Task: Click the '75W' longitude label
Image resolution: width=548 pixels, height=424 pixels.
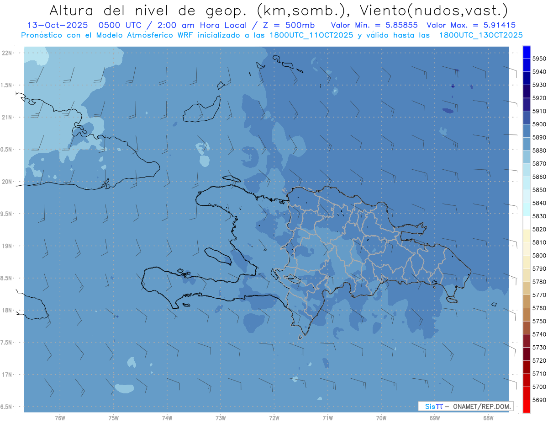Action: [114, 419]
